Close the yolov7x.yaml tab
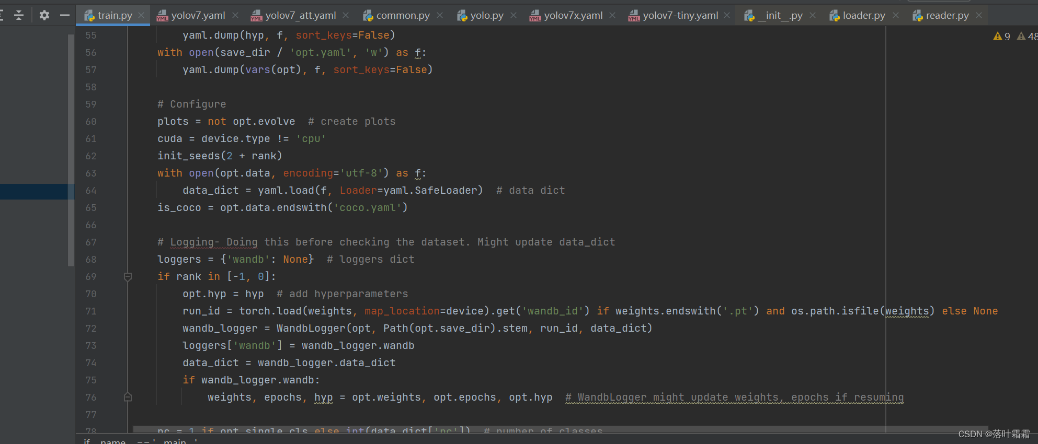This screenshot has height=444, width=1038. click(x=612, y=16)
